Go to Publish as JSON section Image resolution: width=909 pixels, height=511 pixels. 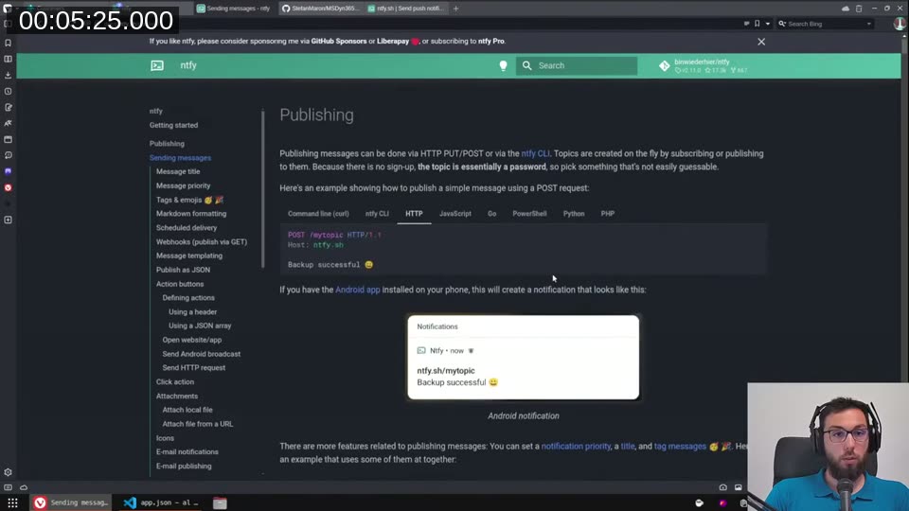(x=183, y=270)
